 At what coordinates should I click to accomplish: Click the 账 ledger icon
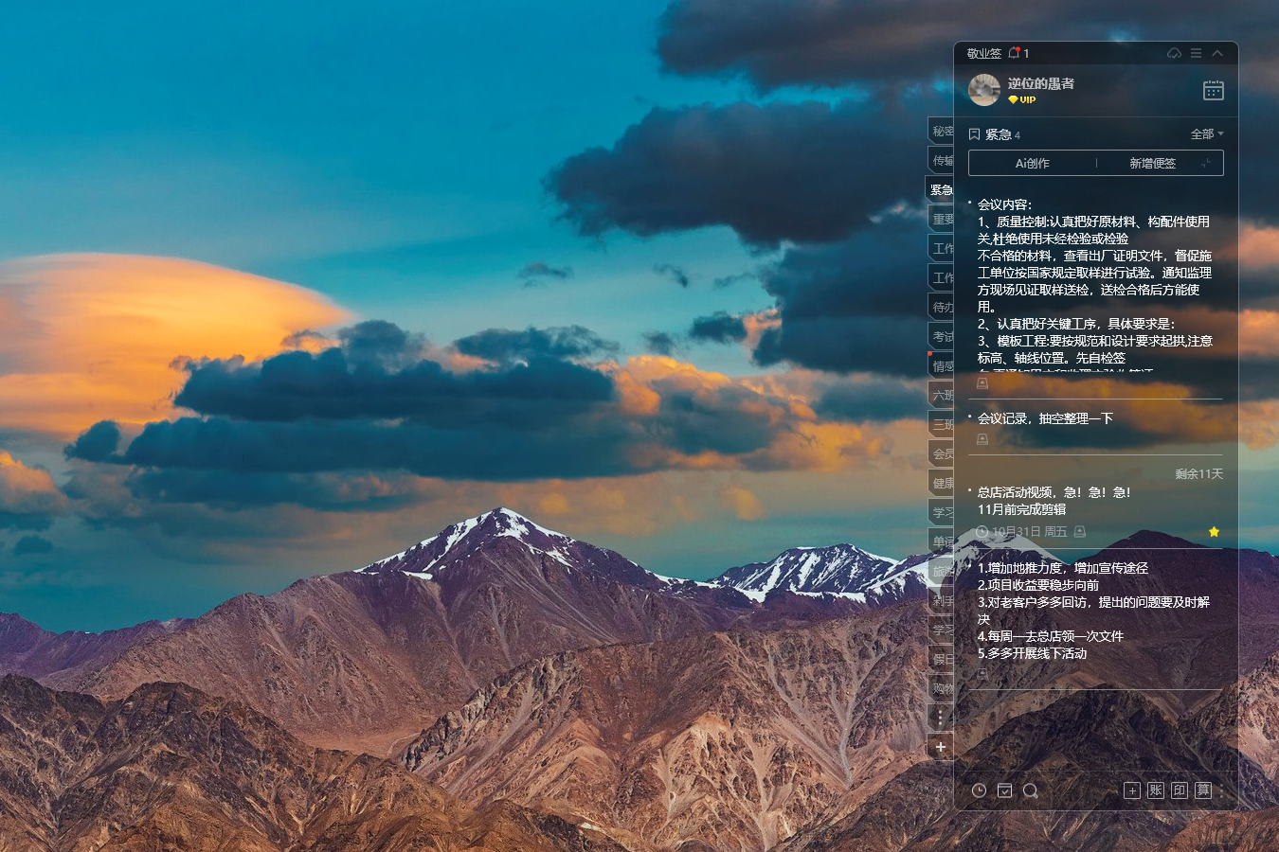[1155, 790]
